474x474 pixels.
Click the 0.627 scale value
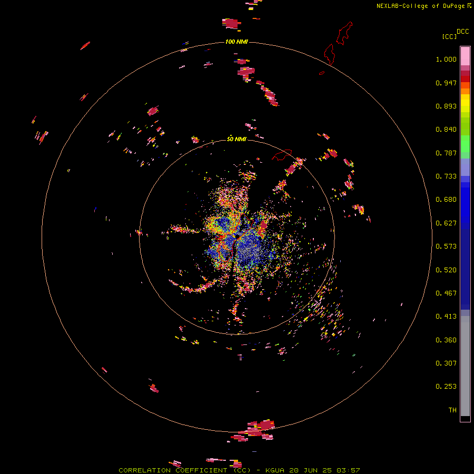coord(446,223)
